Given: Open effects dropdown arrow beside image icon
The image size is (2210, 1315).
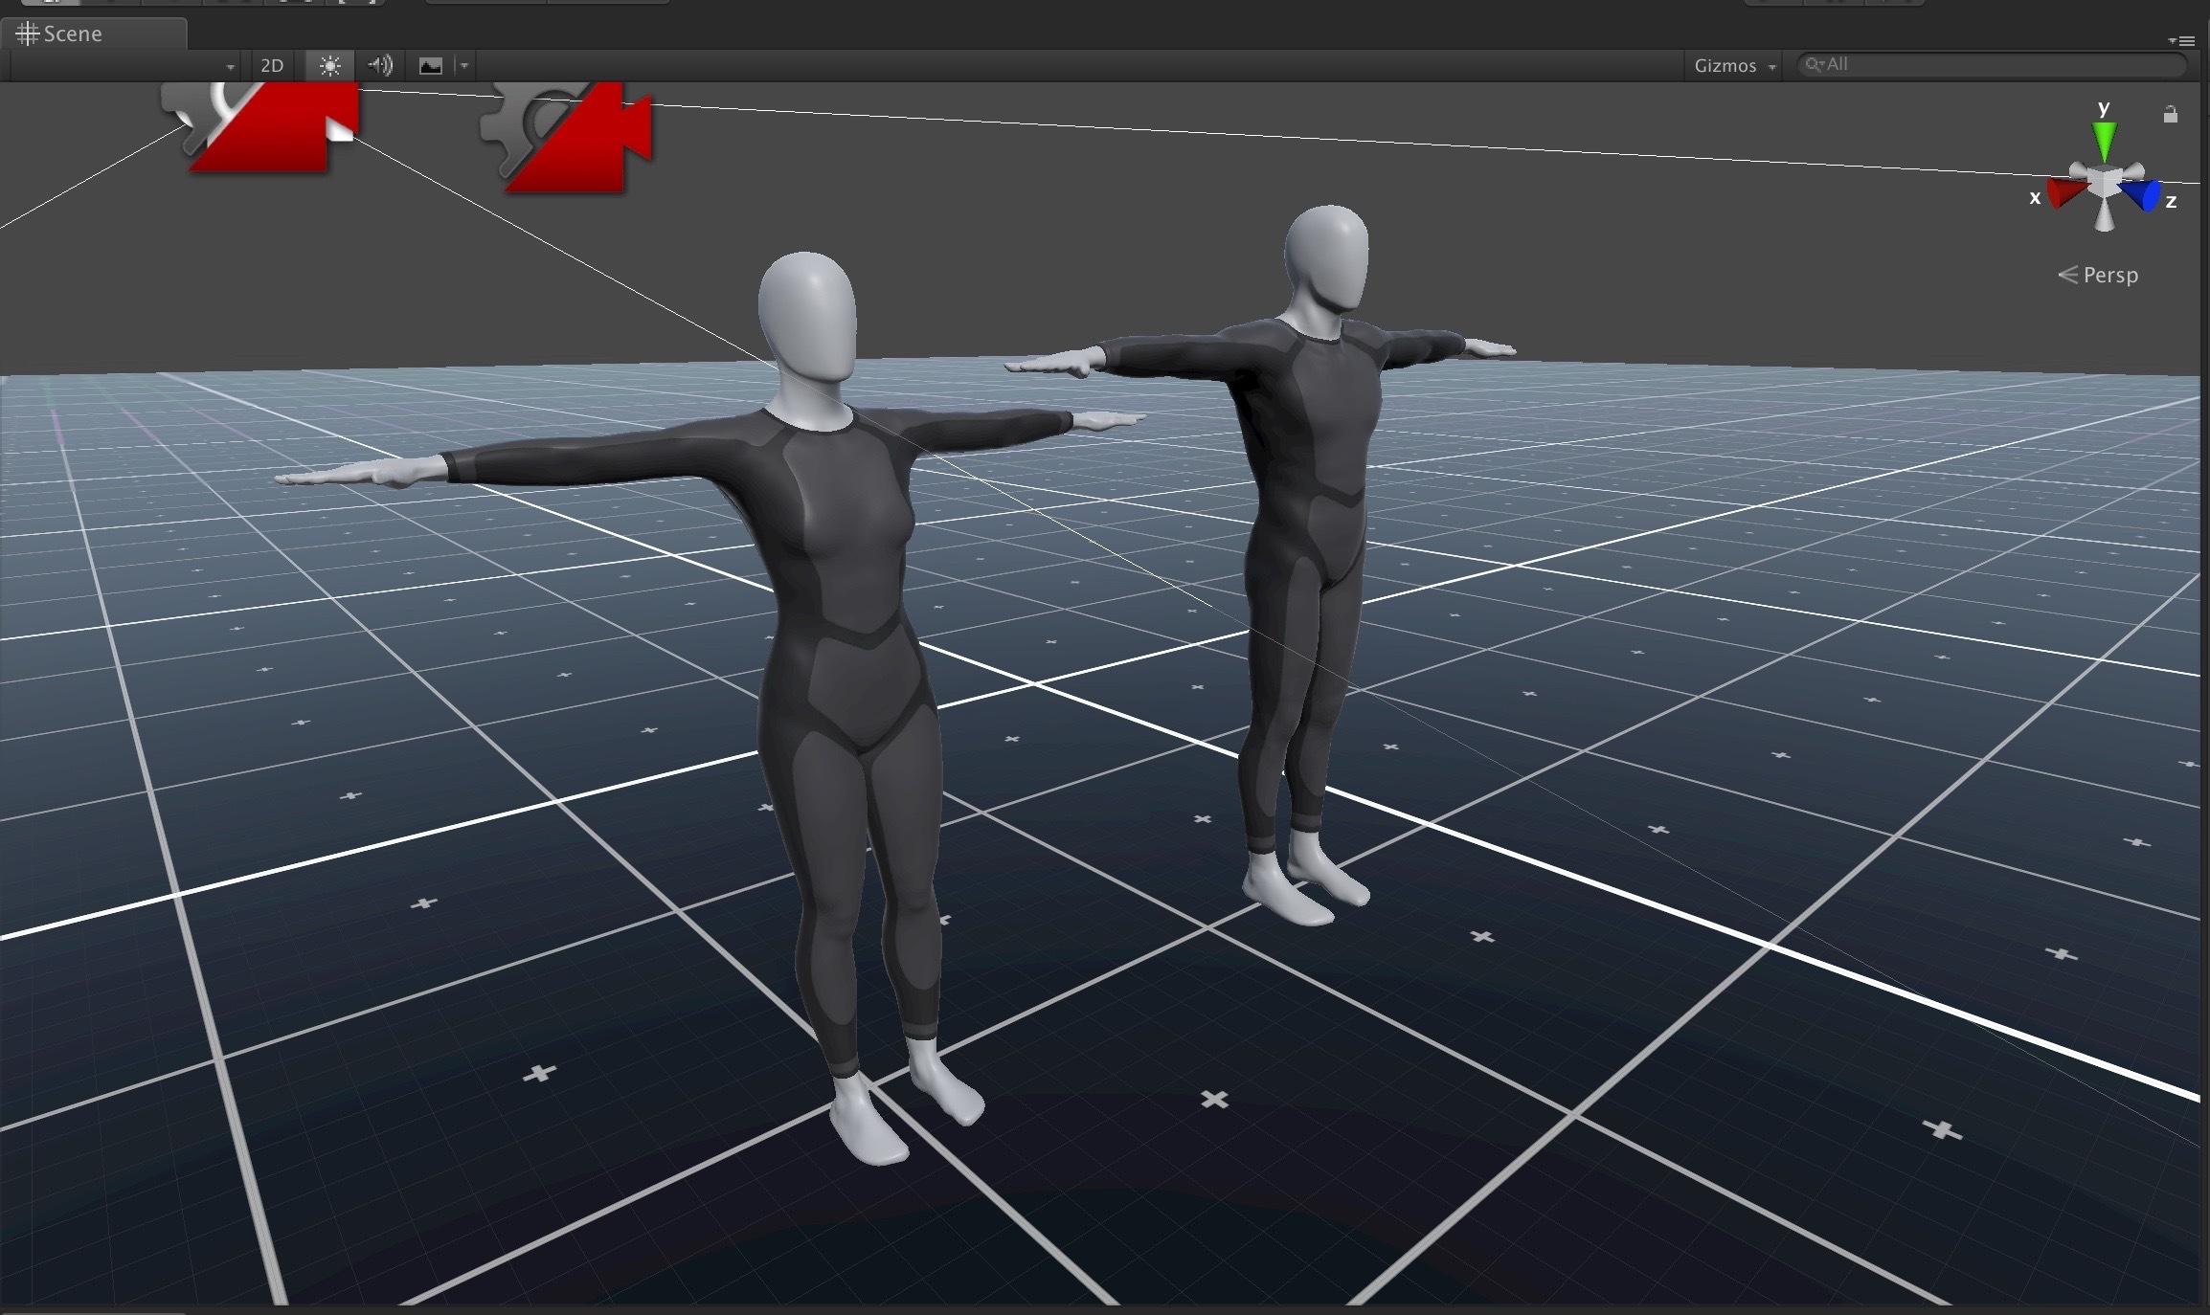Looking at the screenshot, I should click(x=464, y=65).
